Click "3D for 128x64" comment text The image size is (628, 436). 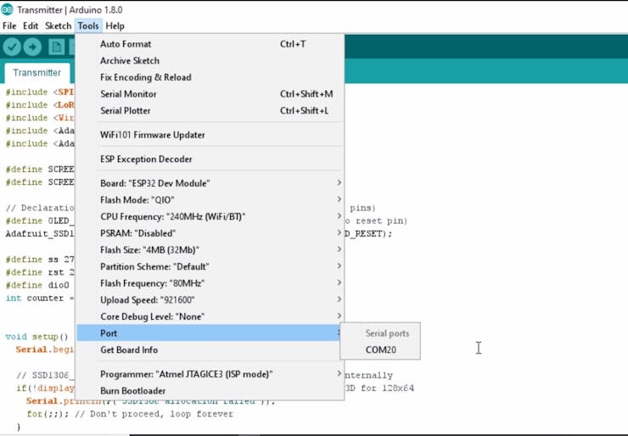(x=379, y=388)
